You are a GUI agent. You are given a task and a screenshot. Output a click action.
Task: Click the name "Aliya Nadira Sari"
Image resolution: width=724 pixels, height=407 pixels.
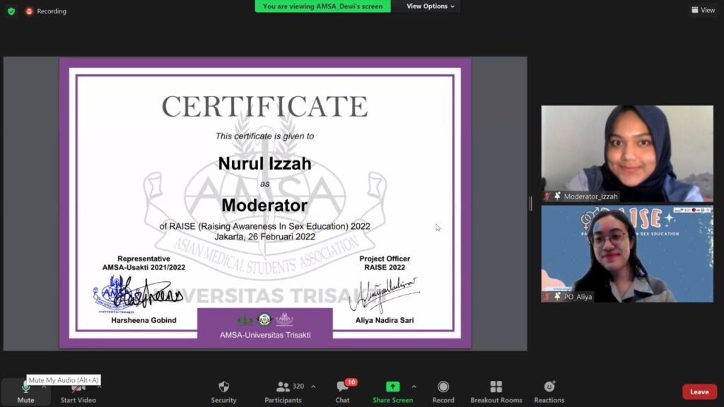pyautogui.click(x=385, y=320)
